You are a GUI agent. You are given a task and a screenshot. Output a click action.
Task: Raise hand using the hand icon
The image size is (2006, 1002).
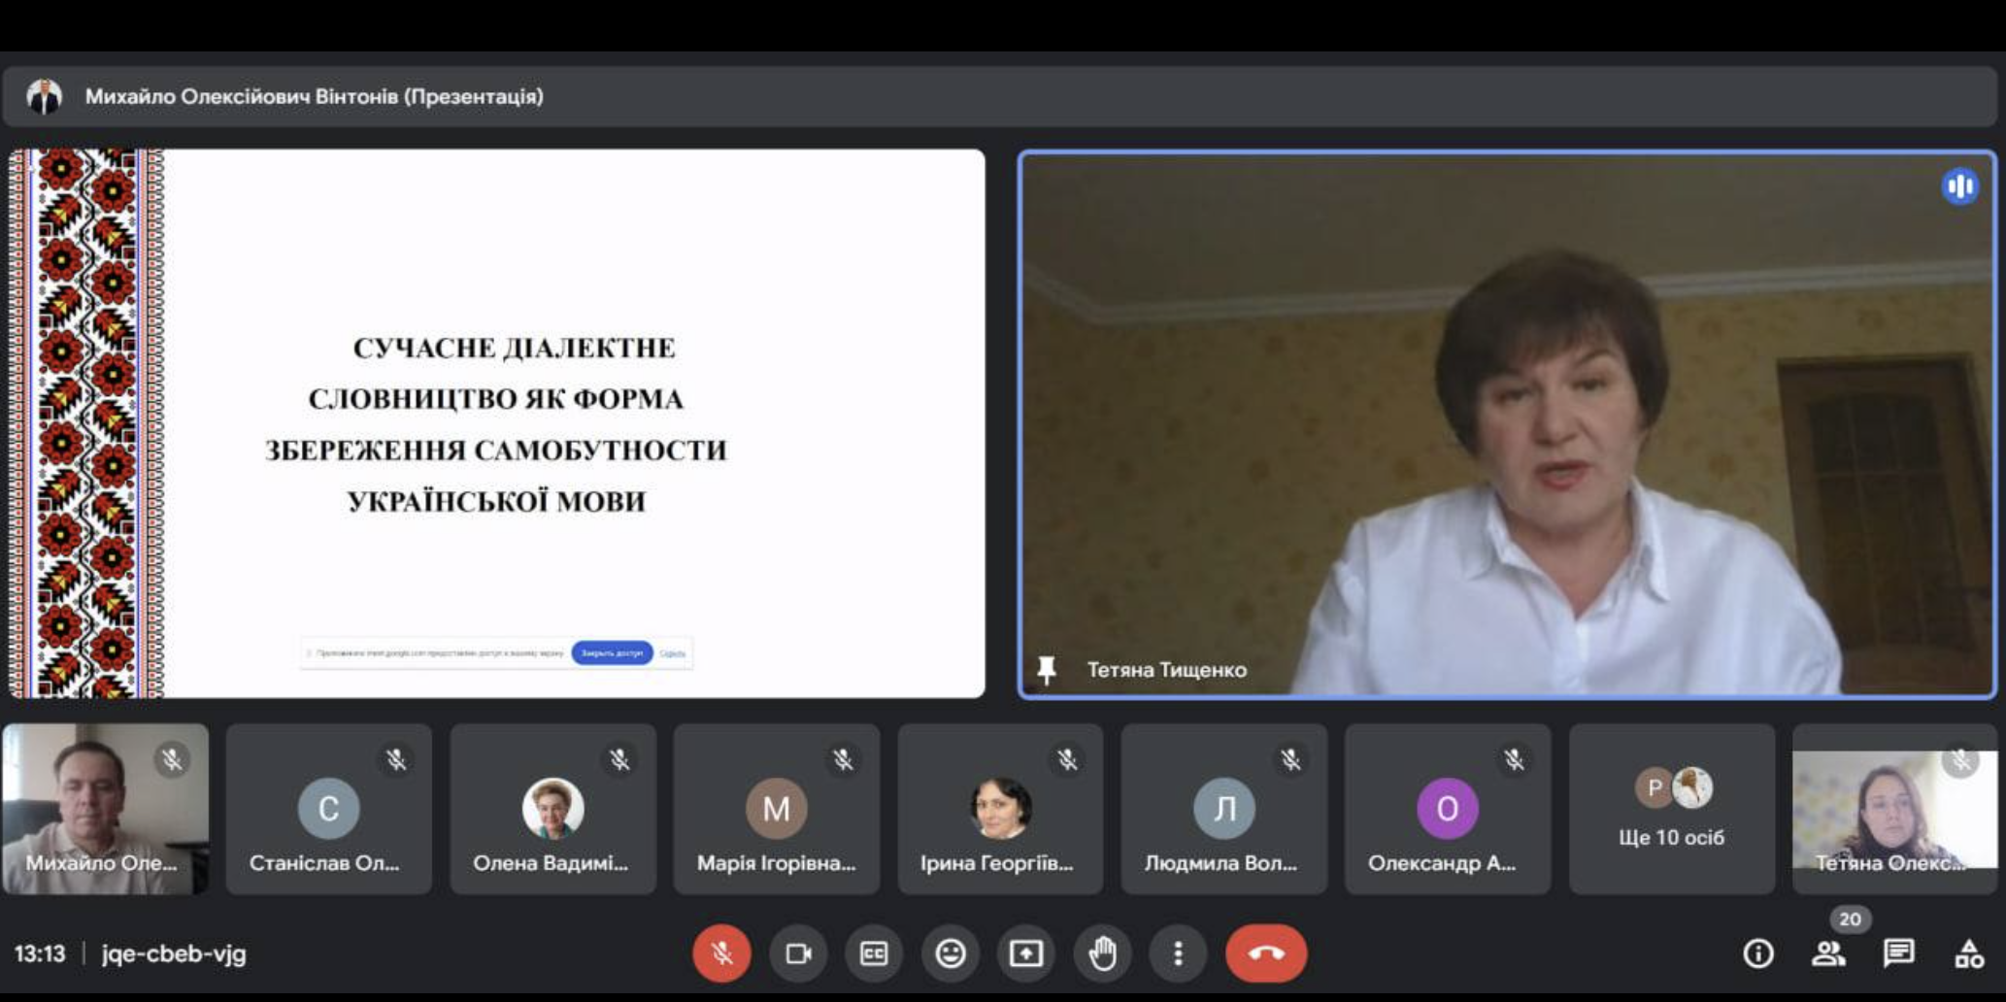click(x=1102, y=953)
